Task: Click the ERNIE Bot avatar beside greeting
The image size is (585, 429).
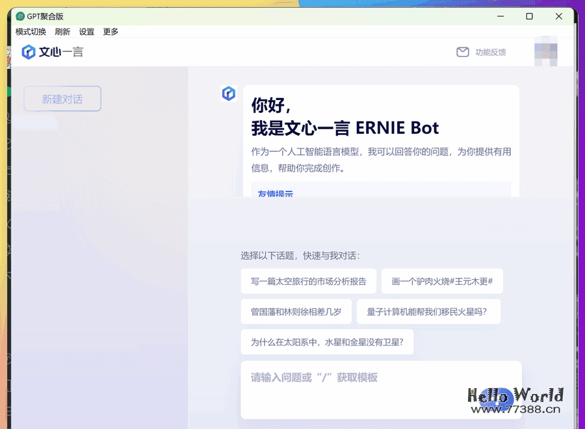Action: click(x=229, y=93)
